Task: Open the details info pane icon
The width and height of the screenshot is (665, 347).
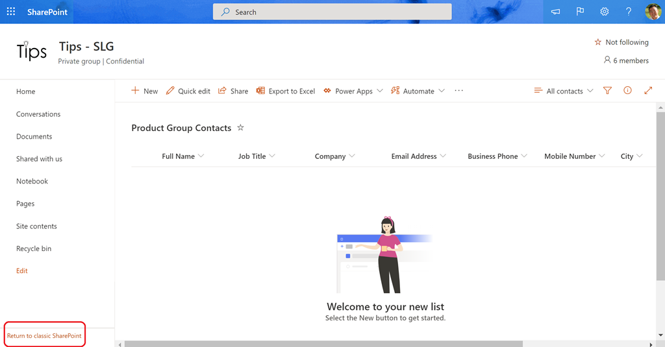Action: click(x=627, y=91)
